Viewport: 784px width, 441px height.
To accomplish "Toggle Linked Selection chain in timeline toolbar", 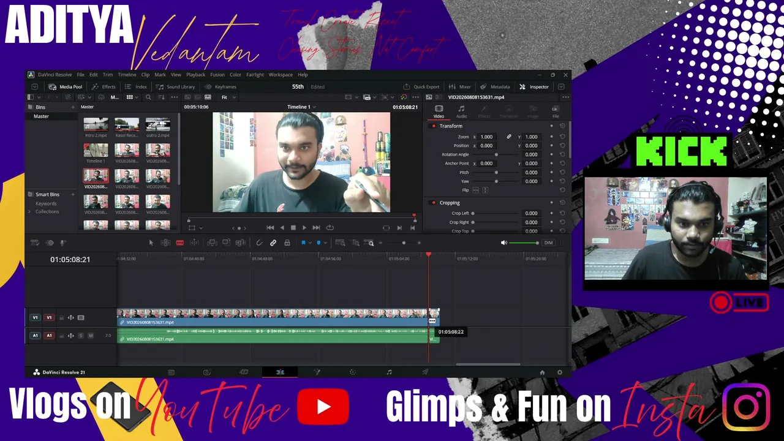I will [273, 243].
